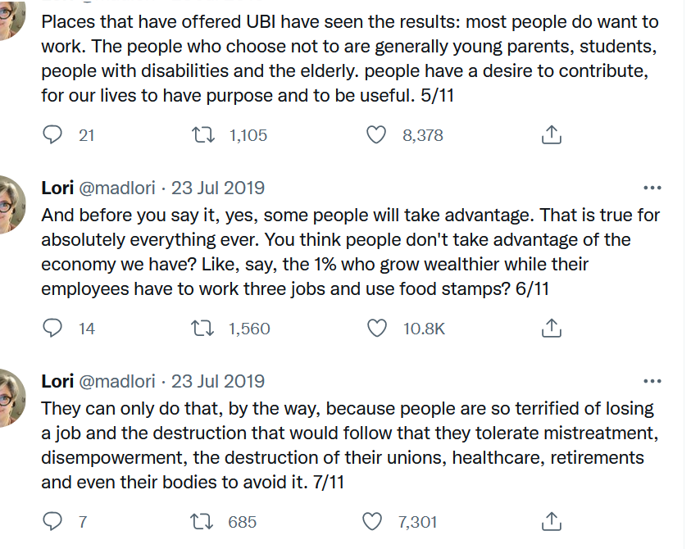
Task: Reply to the 7/11 tweet with 7 replies
Action: coord(52,522)
